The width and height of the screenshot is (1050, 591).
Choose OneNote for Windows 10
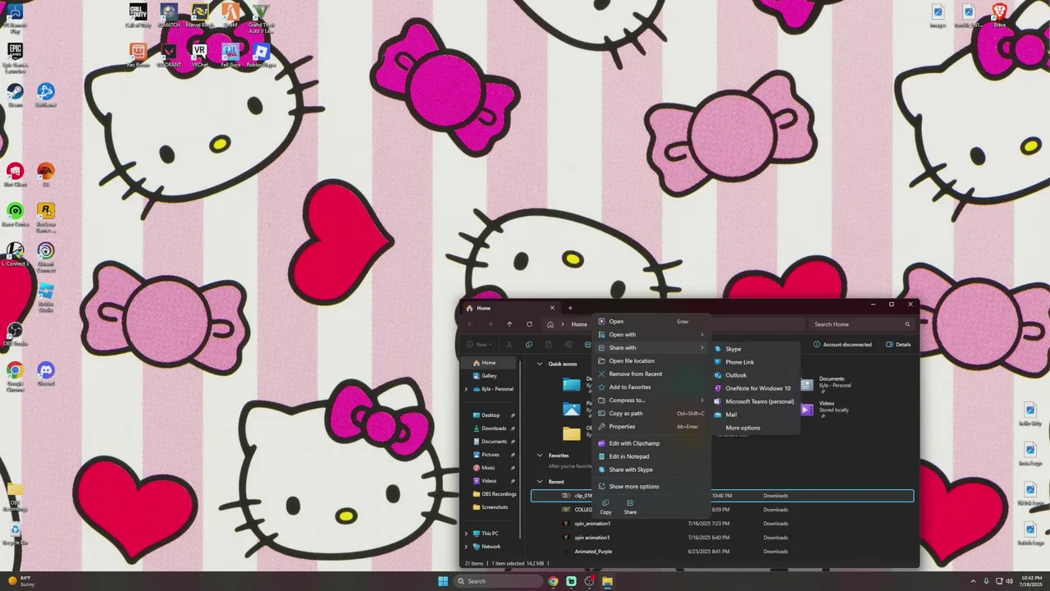point(755,388)
